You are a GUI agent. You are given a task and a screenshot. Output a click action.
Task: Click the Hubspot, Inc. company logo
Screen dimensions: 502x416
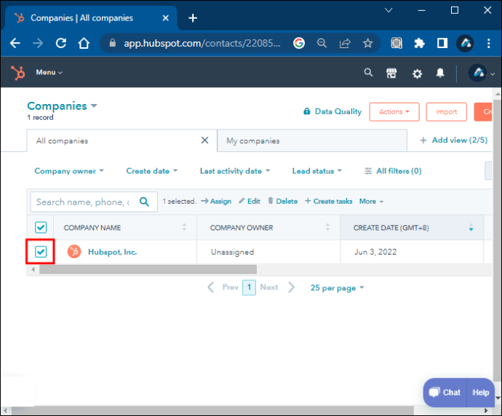74,252
